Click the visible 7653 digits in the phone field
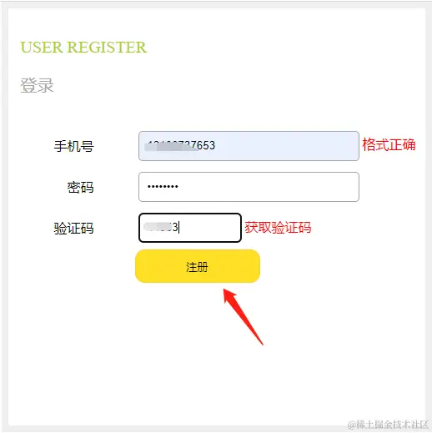Image resolution: width=432 pixels, height=433 pixels. [x=203, y=145]
